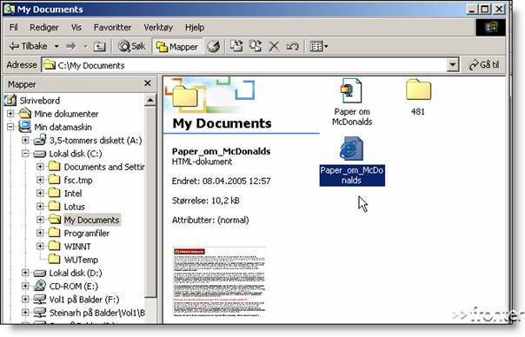Click the Delete X toolbar icon
Screen dimensions: 525x337
click(x=274, y=47)
